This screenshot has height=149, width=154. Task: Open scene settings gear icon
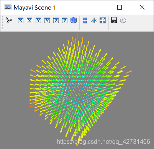(123, 20)
